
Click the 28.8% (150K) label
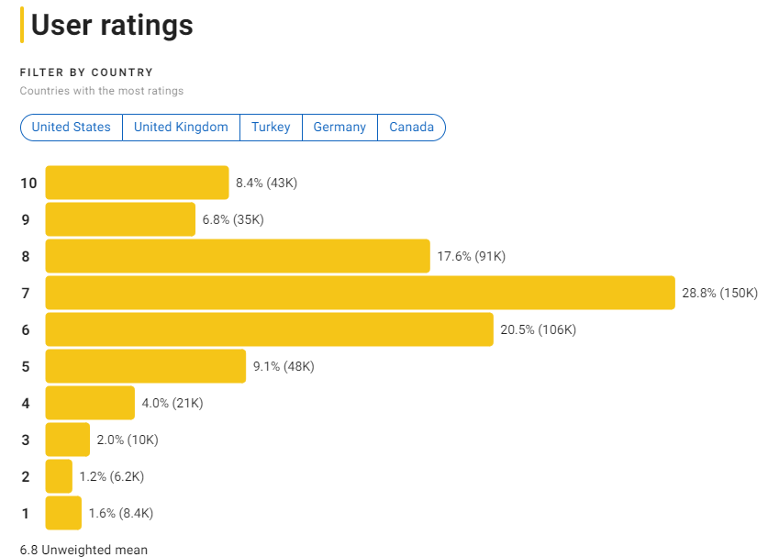point(723,293)
